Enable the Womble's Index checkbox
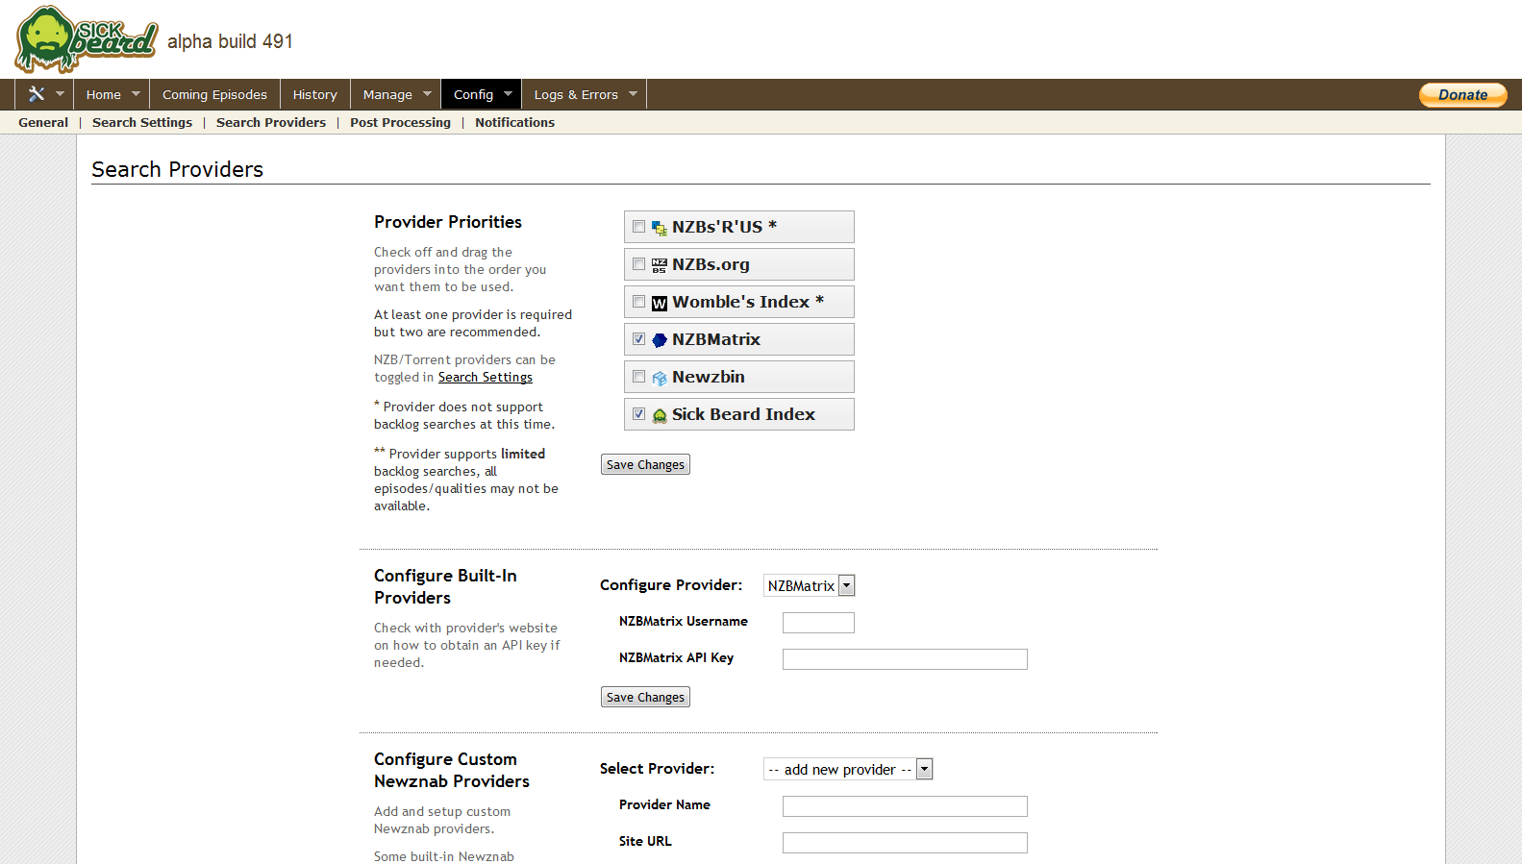The width and height of the screenshot is (1522, 864). coord(638,302)
